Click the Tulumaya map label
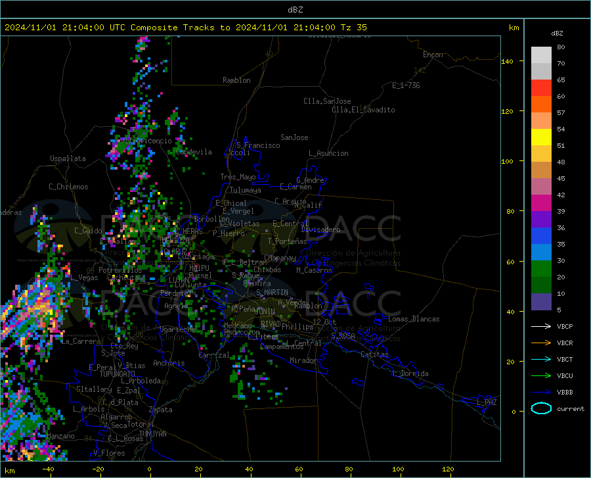591x478 pixels. [246, 190]
